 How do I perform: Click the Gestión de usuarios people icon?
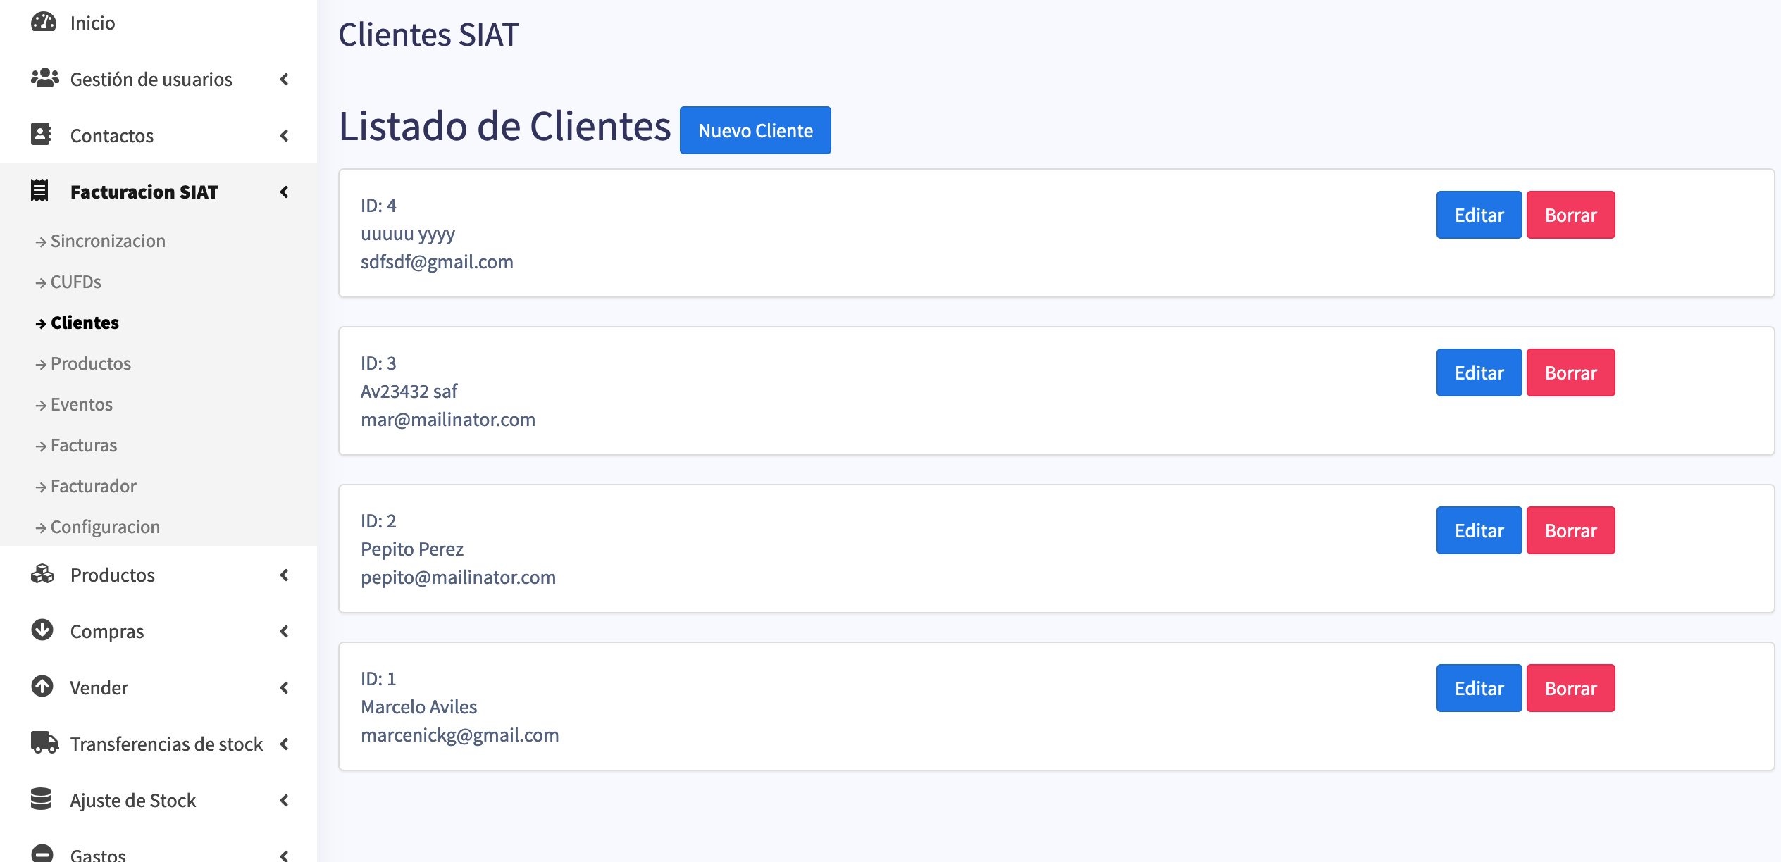point(44,78)
